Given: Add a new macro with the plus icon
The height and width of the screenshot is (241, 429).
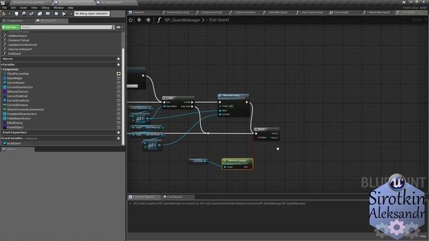Looking at the screenshot, I should [x=119, y=59].
